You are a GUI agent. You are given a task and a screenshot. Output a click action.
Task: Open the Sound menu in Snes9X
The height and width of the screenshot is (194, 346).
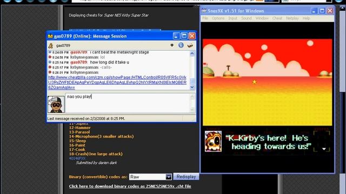coord(247,18)
